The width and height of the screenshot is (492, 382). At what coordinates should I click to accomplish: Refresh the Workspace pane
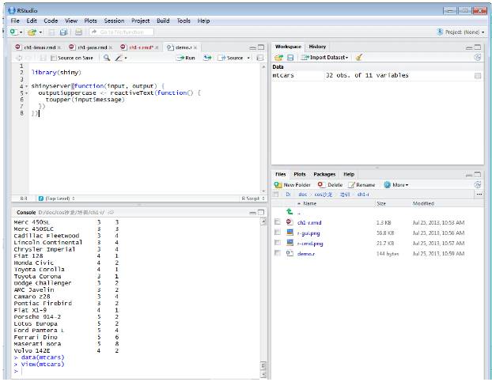478,57
